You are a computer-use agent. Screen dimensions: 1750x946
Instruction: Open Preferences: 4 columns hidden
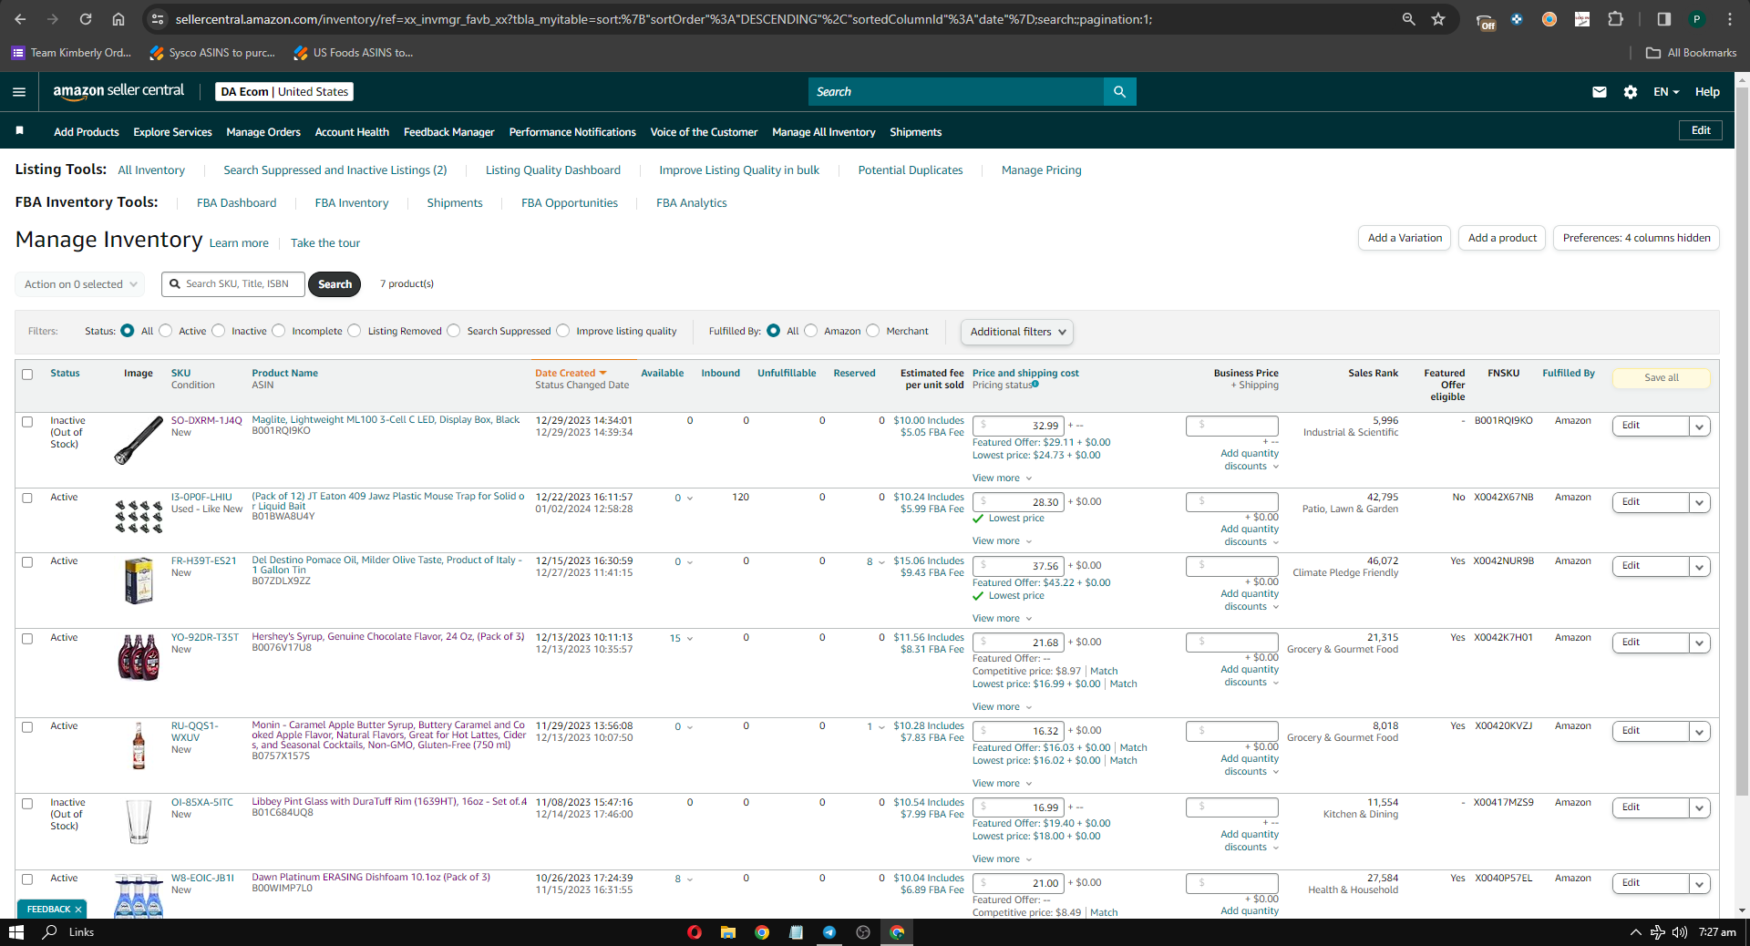coord(1636,239)
